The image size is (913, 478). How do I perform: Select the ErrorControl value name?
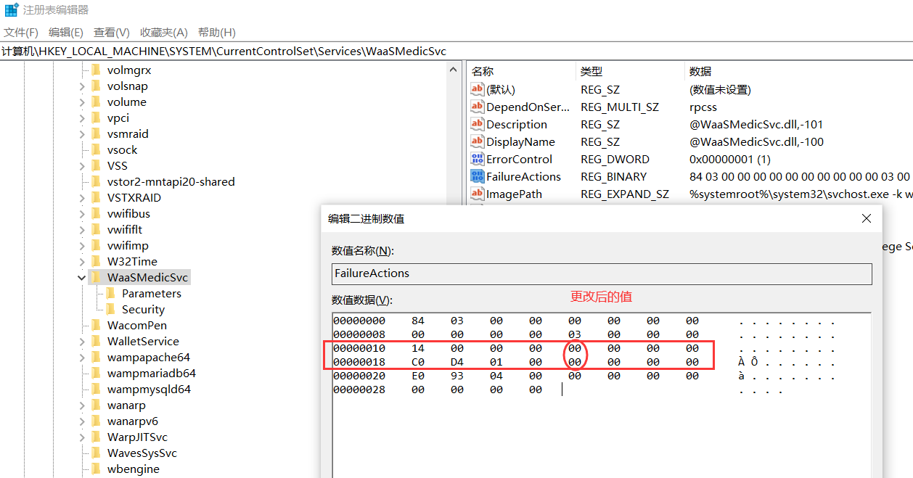(x=519, y=159)
